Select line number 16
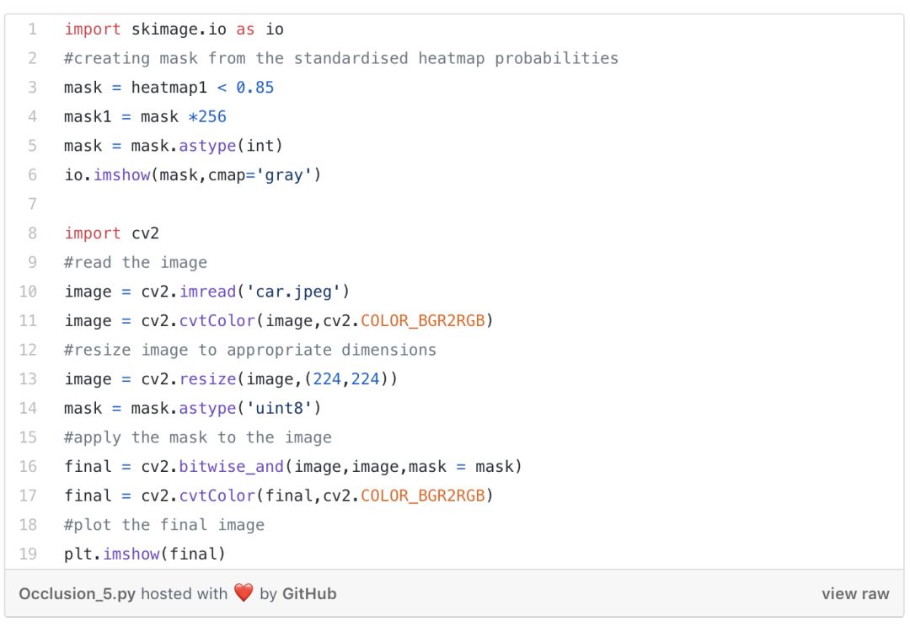 [28, 467]
